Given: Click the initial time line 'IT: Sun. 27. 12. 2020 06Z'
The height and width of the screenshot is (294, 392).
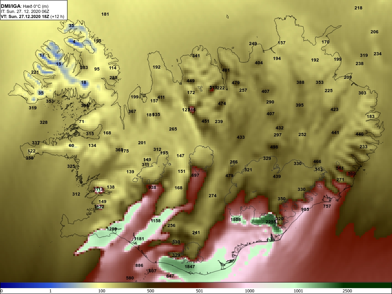Looking at the screenshot, I should [x=25, y=11].
